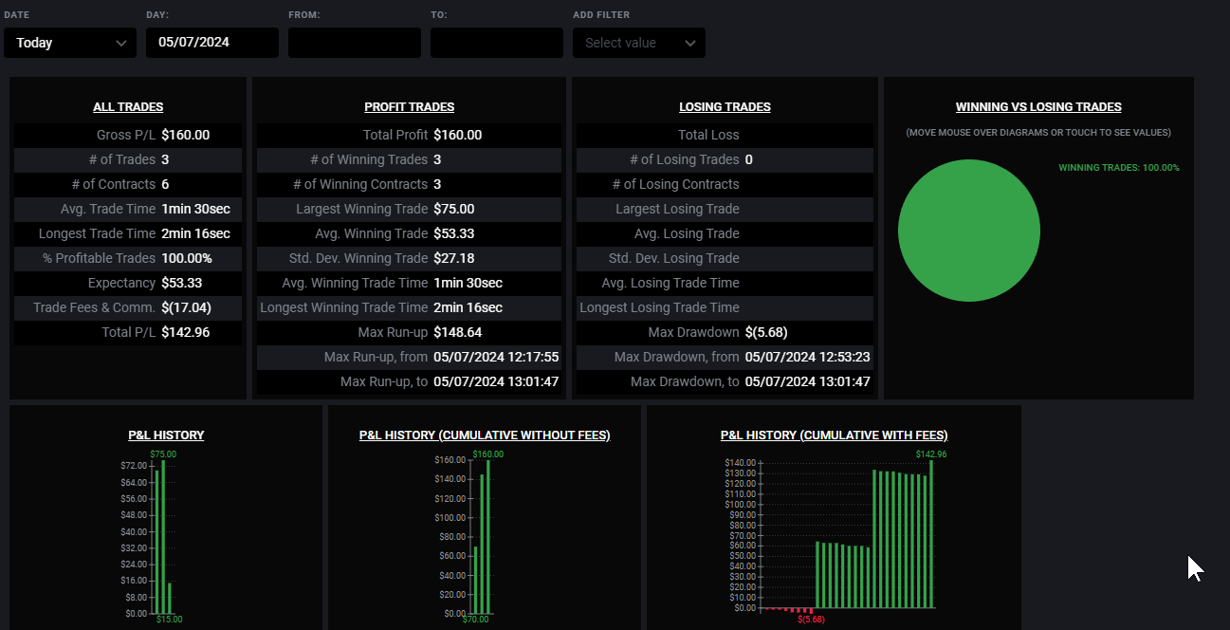
Task: Click the red $(5.68) drawdown bars
Action: tap(789, 610)
